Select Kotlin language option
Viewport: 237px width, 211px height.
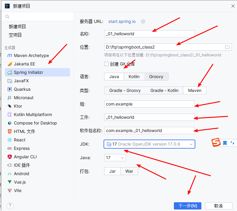[134, 77]
